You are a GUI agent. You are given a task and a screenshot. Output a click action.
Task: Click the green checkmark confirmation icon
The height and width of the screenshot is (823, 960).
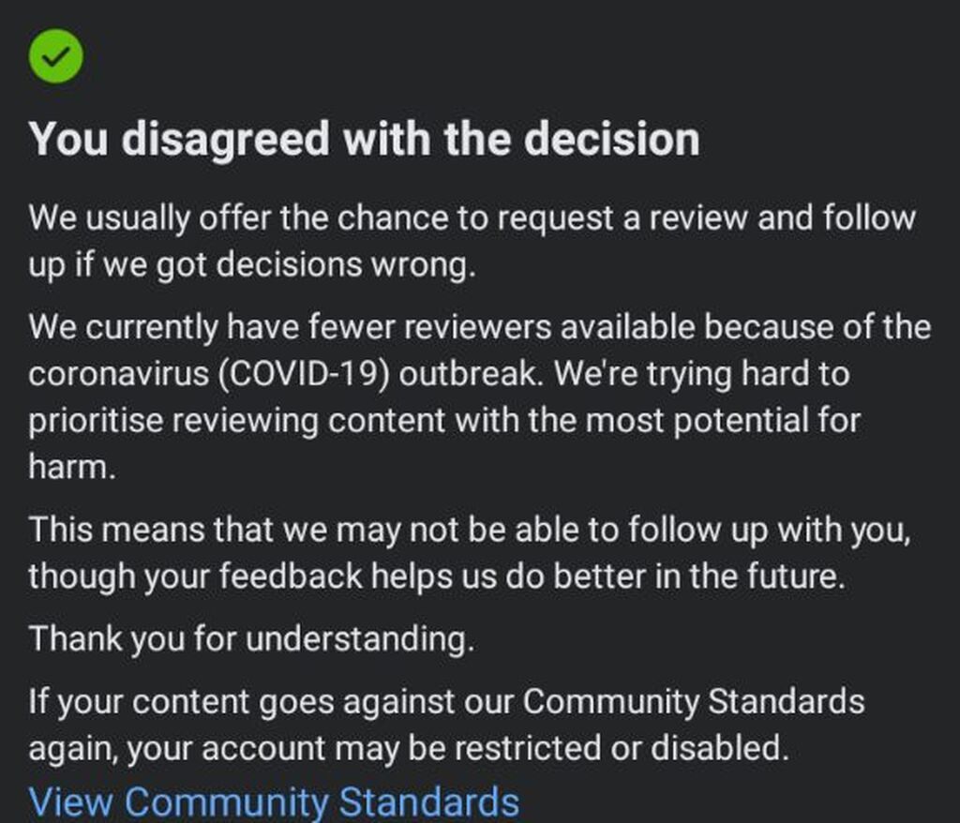55,55
